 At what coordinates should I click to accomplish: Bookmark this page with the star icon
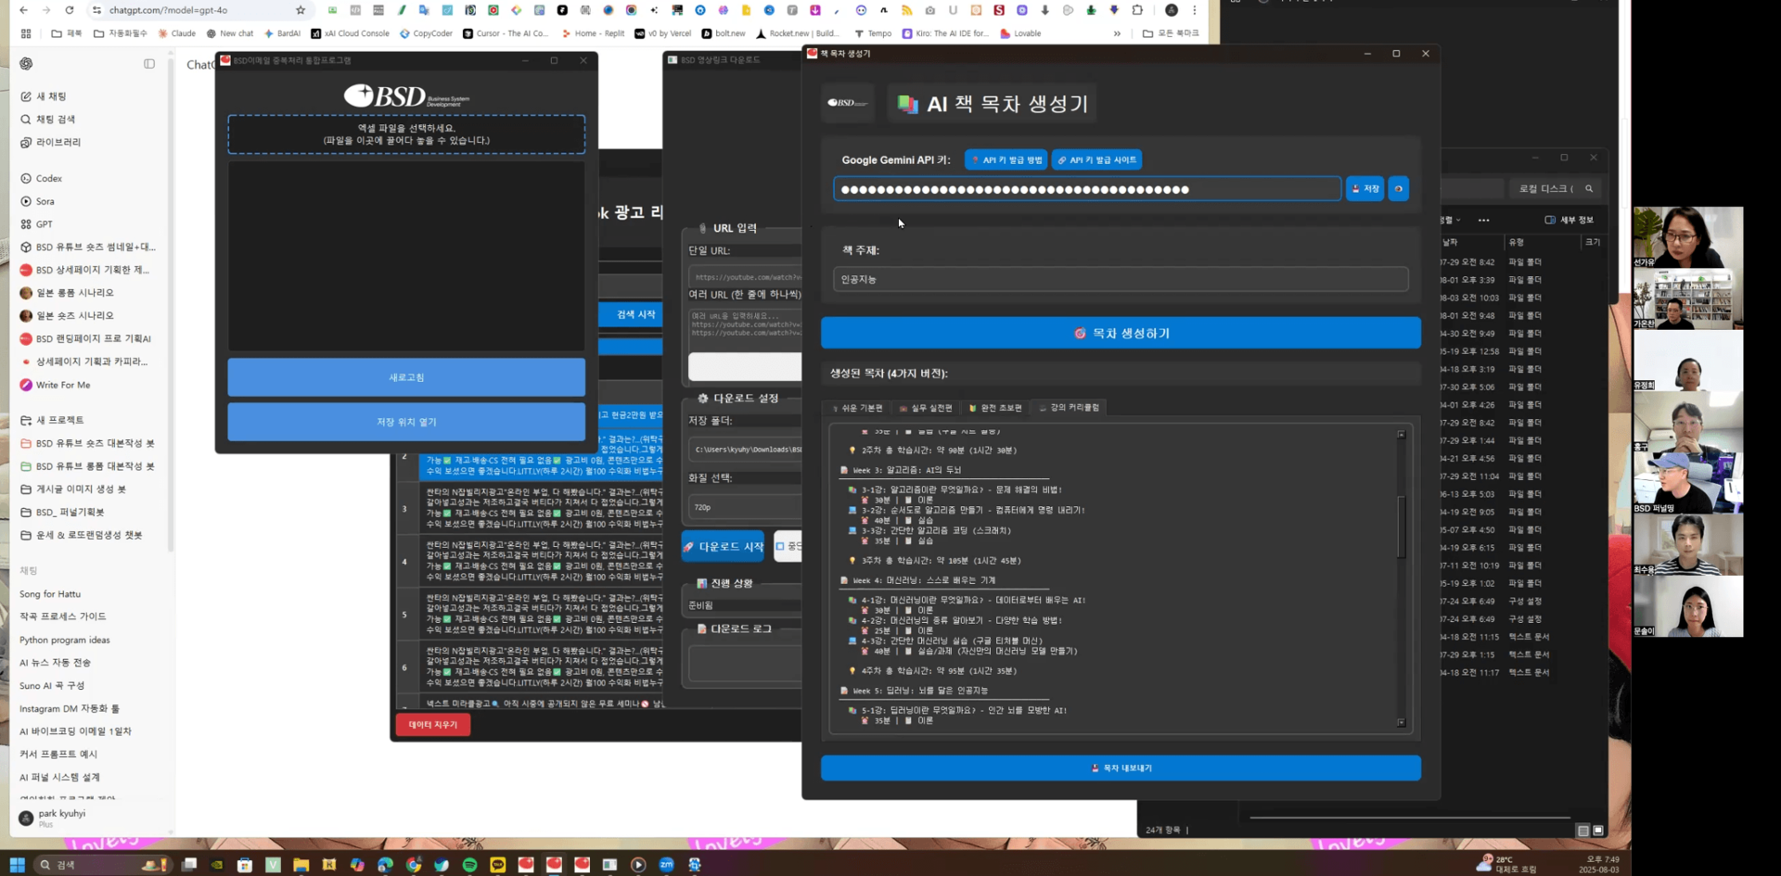click(x=301, y=10)
